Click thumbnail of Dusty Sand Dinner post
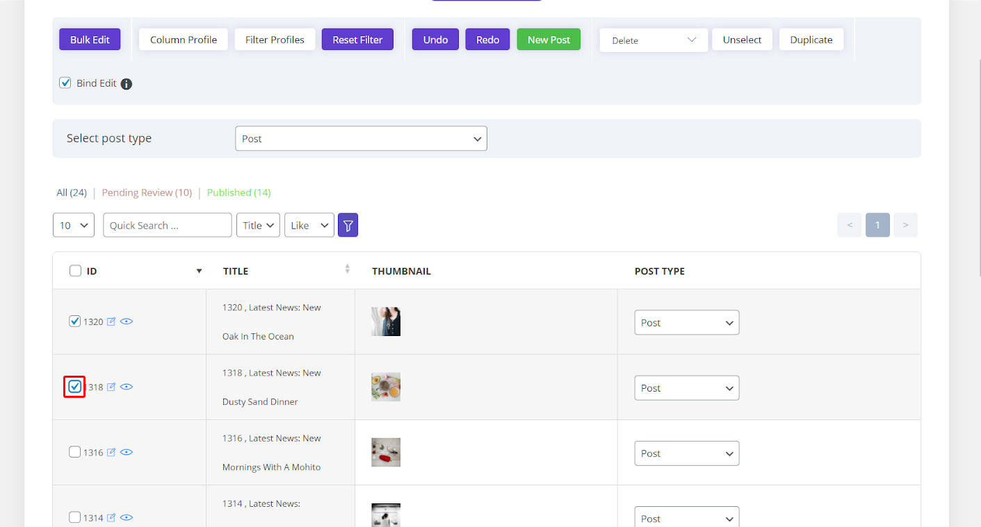Image resolution: width=981 pixels, height=527 pixels. click(386, 387)
